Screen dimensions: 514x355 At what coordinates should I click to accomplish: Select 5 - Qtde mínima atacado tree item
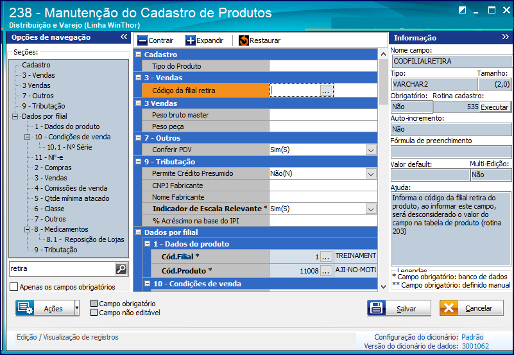pyautogui.click(x=72, y=198)
